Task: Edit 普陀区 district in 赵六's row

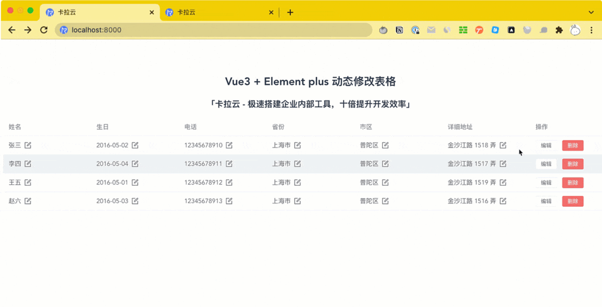Action: [x=385, y=201]
